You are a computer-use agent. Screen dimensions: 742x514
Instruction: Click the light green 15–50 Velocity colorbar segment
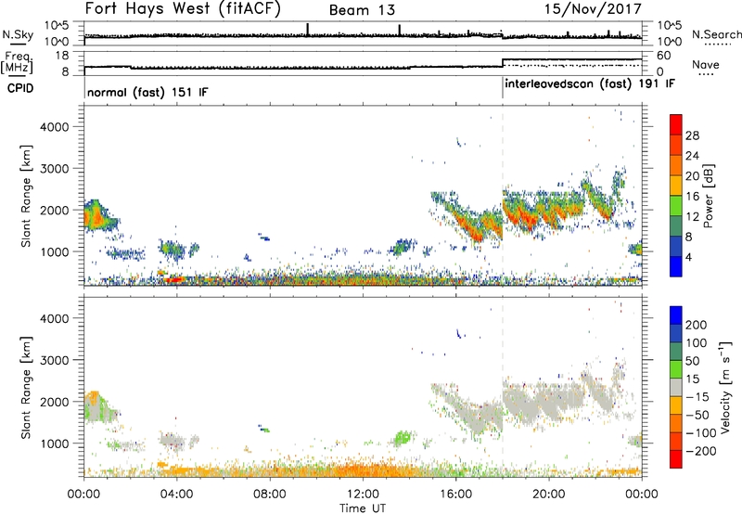pyautogui.click(x=676, y=369)
